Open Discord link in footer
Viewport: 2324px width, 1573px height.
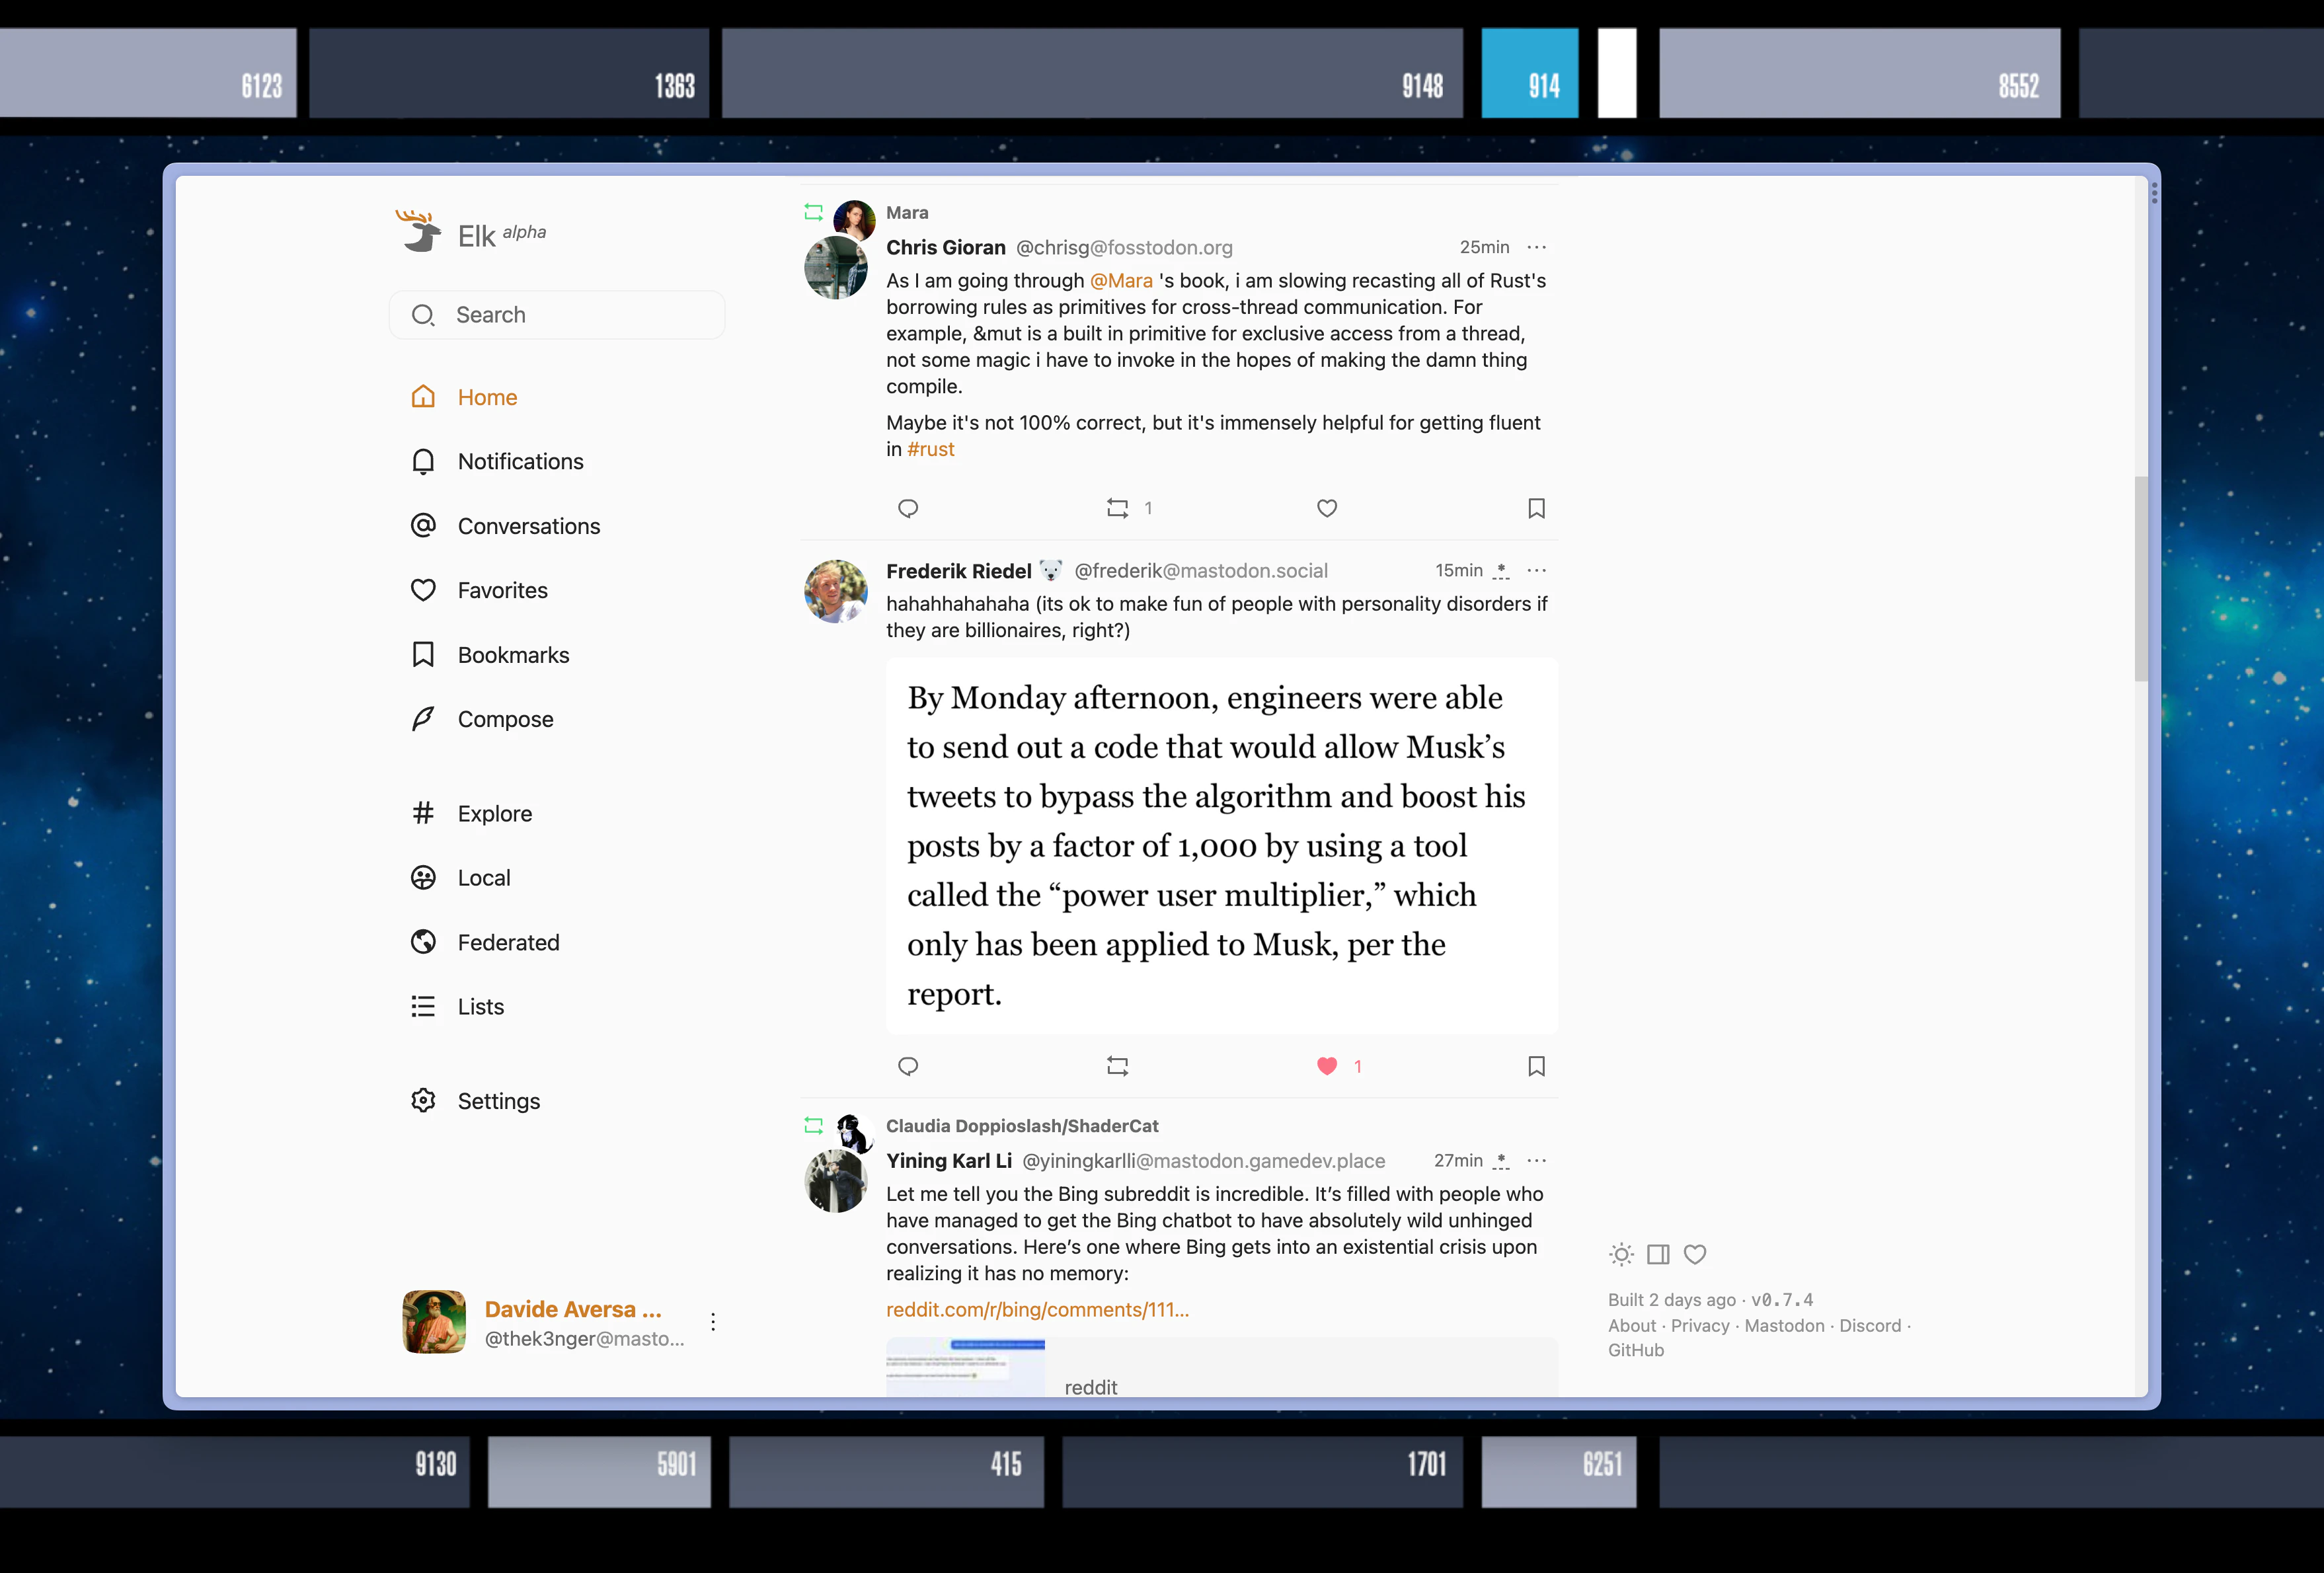(1870, 1326)
